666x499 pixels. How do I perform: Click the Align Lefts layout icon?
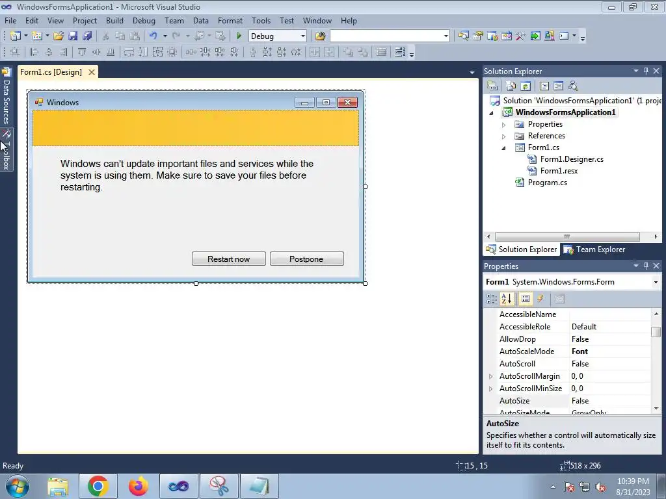34,52
